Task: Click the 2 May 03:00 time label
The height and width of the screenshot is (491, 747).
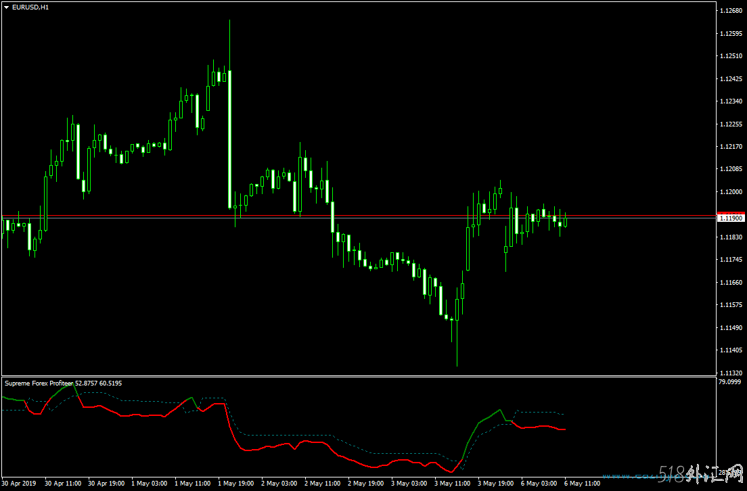Action: [279, 484]
